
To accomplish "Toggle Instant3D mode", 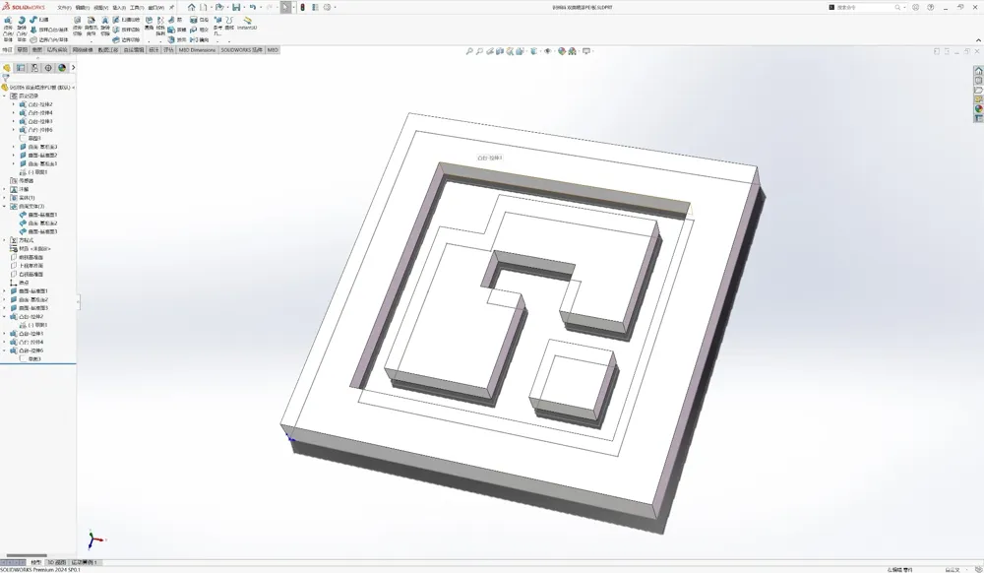I will click(x=247, y=24).
